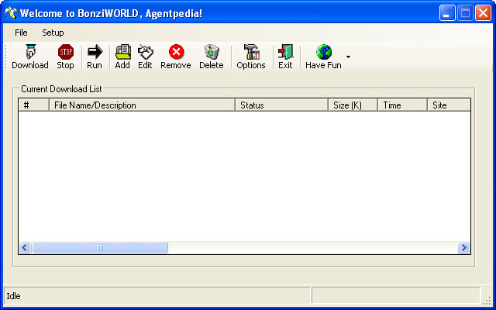Image resolution: width=496 pixels, height=310 pixels.
Task: Close the BonziWORLD window
Action: (484, 13)
